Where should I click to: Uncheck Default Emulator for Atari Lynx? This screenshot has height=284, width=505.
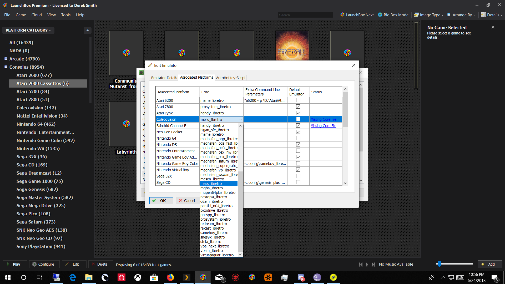(298, 113)
